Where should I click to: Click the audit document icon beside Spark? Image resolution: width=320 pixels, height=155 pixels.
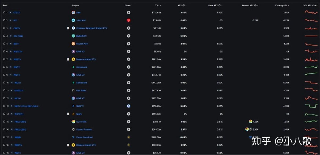[x=68, y=114]
